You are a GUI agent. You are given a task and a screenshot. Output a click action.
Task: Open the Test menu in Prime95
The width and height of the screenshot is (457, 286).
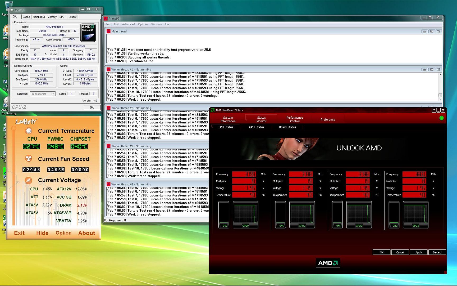point(108,24)
